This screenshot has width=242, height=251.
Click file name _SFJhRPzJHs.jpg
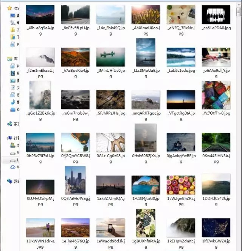click(111, 113)
